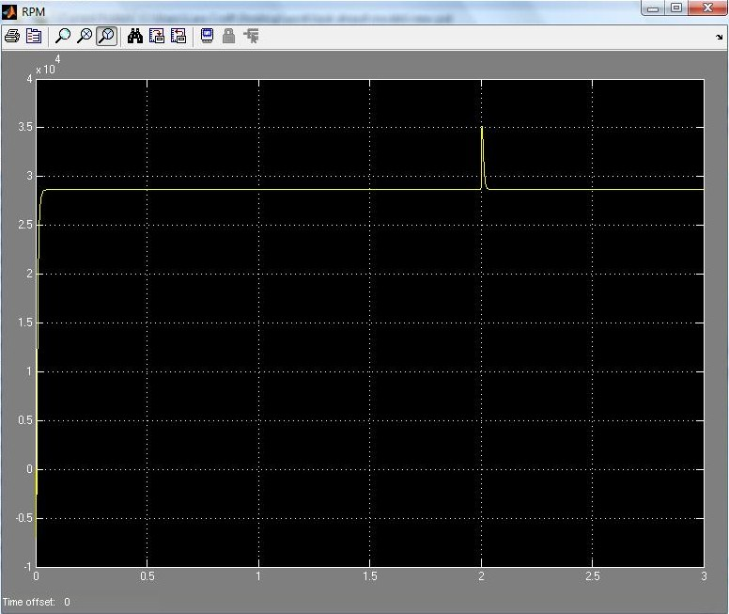Select the Zoom magnifier tool

63,37
